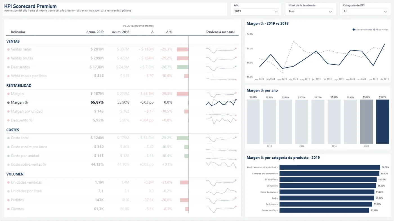
Task: Click the dark 2019 bar showing 55,87%
Action: coord(383,122)
